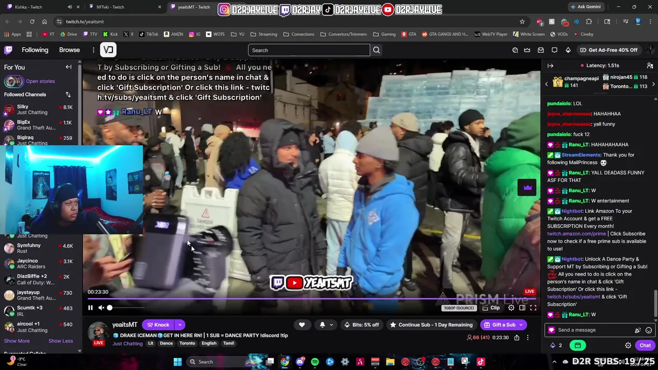Open Symfuhny channel in sidebar
The width and height of the screenshot is (658, 370).
click(x=40, y=248)
